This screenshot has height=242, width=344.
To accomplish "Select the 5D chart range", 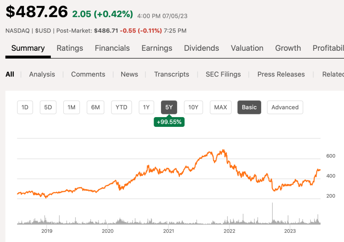I will point(48,107).
